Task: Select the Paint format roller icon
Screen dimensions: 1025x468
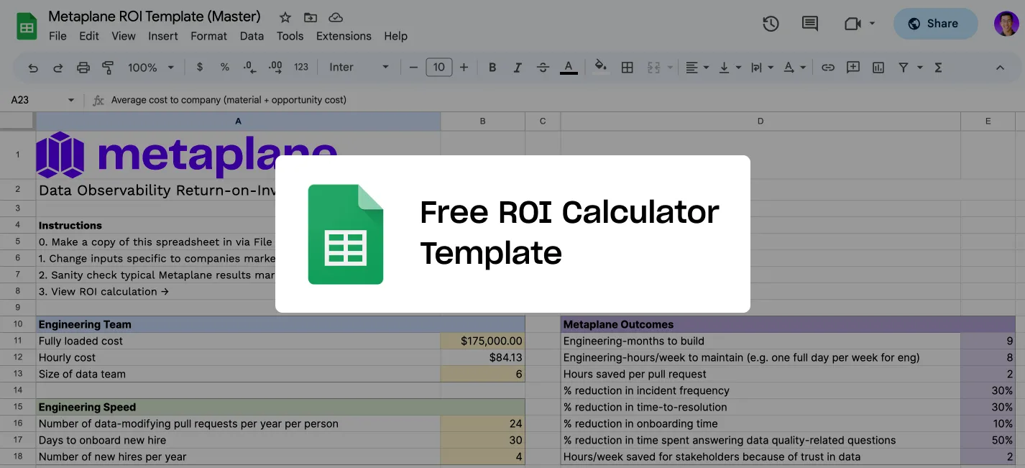Action: click(108, 68)
